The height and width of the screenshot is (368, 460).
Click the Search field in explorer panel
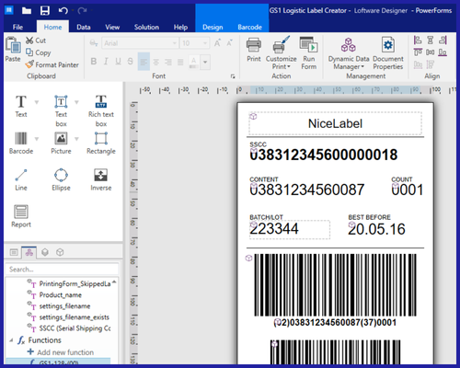click(x=62, y=270)
